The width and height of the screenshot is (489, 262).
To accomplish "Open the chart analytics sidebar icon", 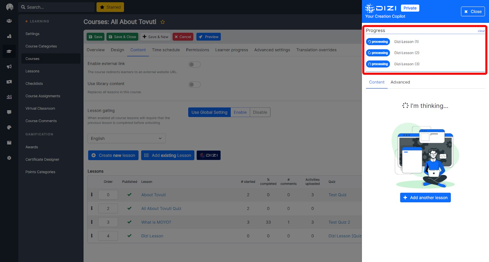I will tap(9, 97).
